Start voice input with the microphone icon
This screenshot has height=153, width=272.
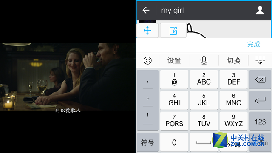pos(204,60)
